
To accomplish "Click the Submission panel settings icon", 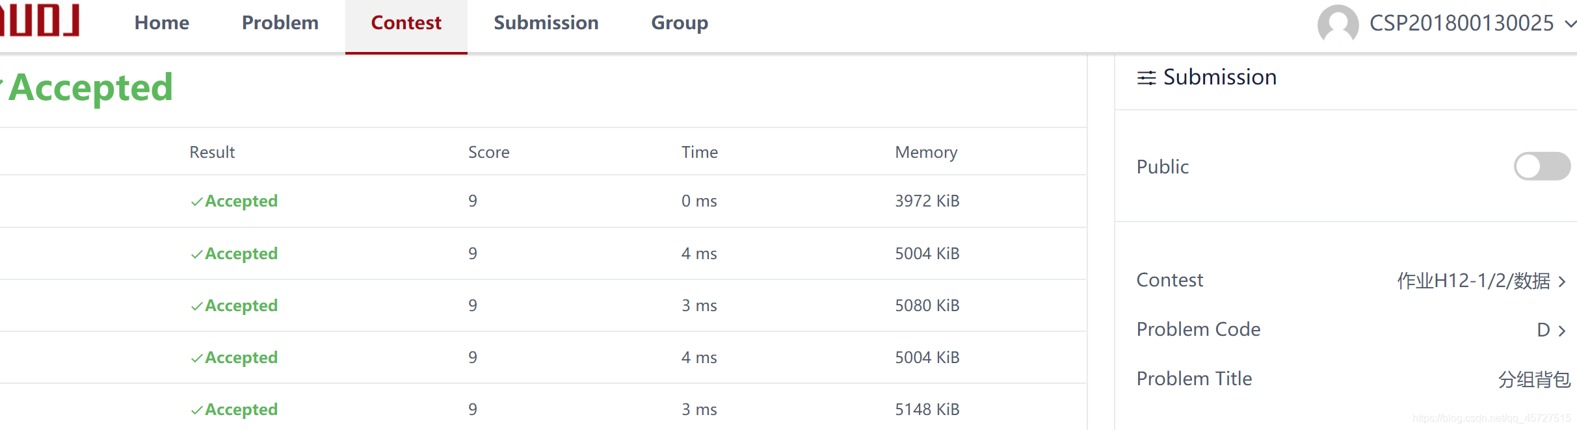I will click(1146, 78).
